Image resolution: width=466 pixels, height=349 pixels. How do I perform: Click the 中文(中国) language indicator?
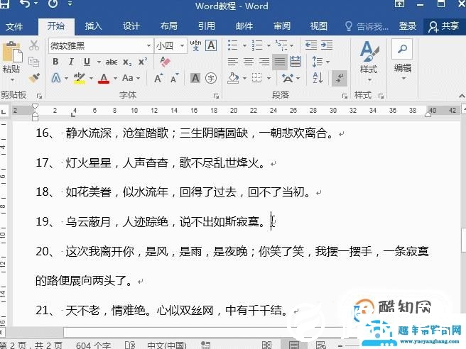pyautogui.click(x=166, y=345)
